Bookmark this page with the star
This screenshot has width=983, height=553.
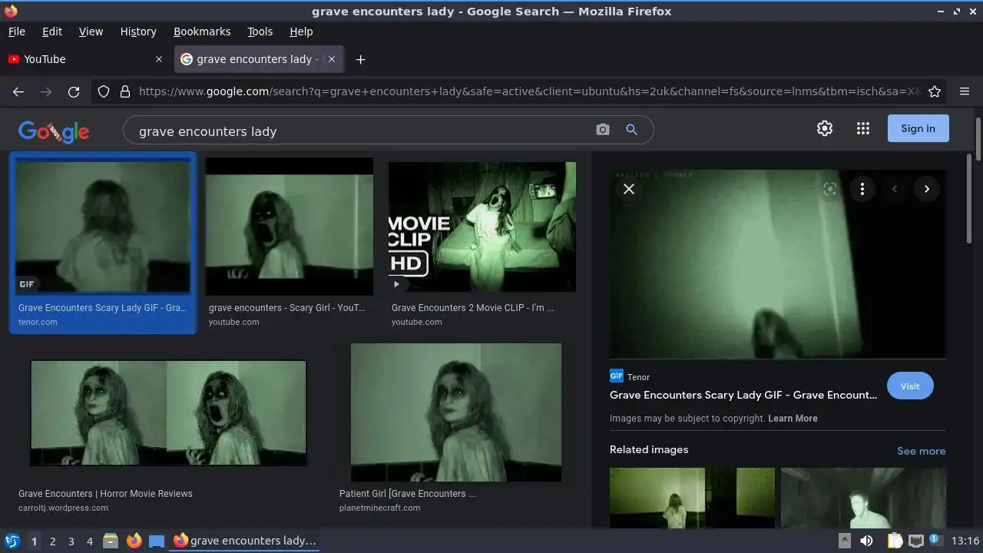[x=935, y=91]
